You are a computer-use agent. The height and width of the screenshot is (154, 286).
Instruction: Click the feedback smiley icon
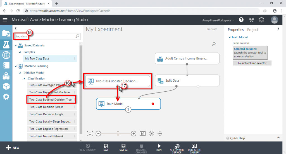(x=261, y=20)
